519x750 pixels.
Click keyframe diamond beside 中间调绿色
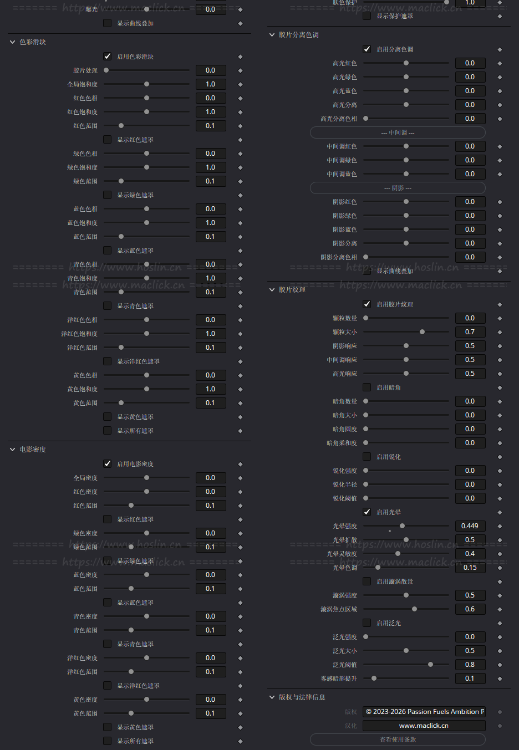tap(500, 160)
